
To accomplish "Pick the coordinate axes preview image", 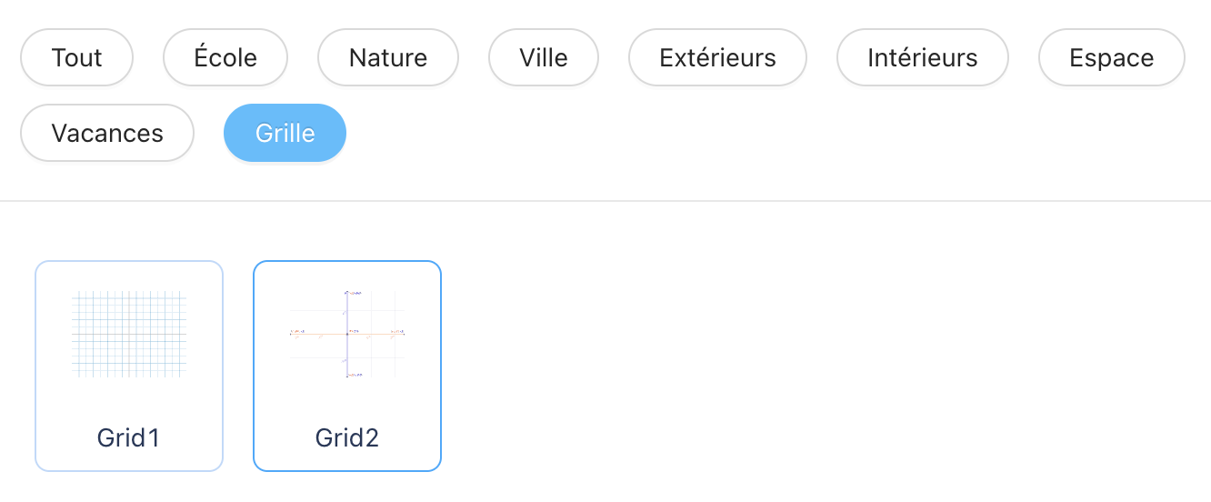I will coord(347,334).
